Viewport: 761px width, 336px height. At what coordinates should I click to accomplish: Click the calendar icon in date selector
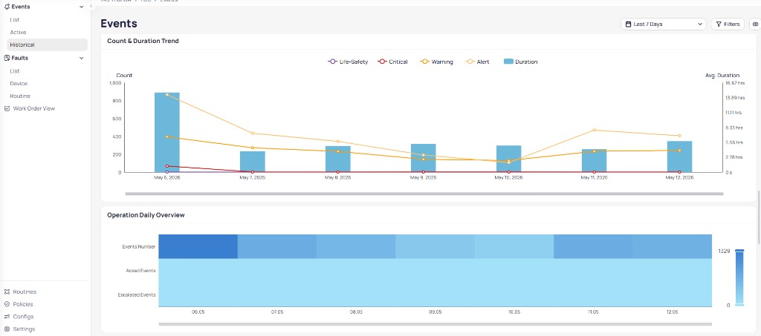click(x=629, y=24)
